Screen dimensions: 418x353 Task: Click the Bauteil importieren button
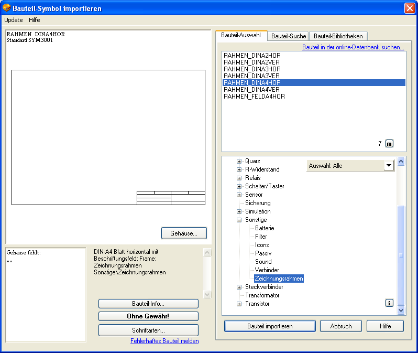270,326
